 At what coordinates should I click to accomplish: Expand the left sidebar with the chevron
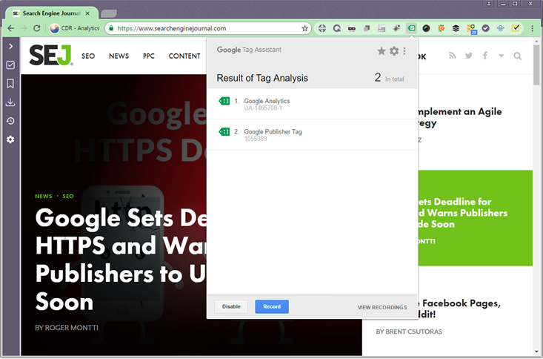pyautogui.click(x=10, y=46)
